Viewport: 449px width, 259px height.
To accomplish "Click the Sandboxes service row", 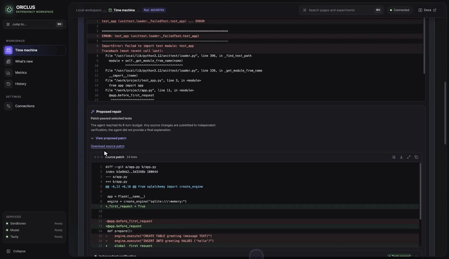I will pyautogui.click(x=34, y=224).
